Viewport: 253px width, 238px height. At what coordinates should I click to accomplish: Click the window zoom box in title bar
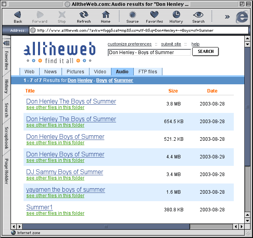[x=242, y=4]
